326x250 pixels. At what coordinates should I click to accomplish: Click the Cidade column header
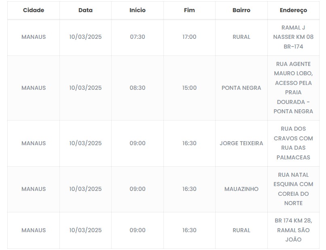click(x=34, y=10)
